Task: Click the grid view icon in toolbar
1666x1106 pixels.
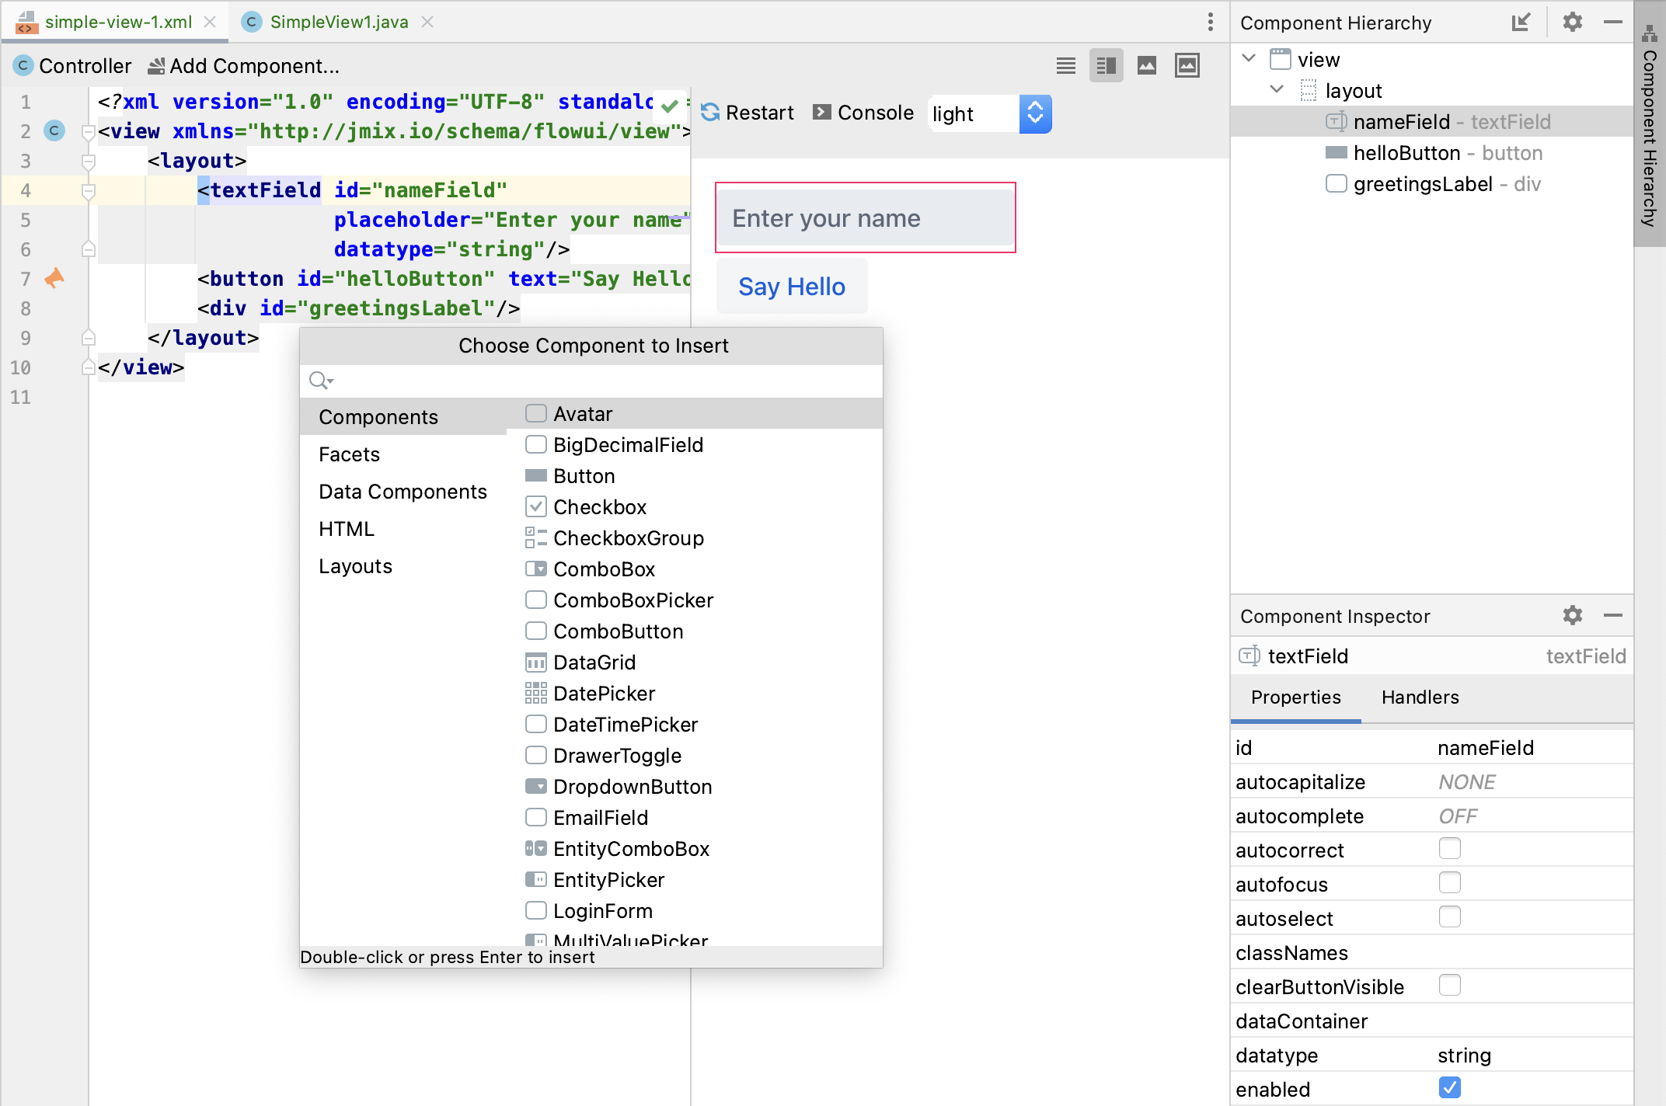Action: coord(1104,67)
